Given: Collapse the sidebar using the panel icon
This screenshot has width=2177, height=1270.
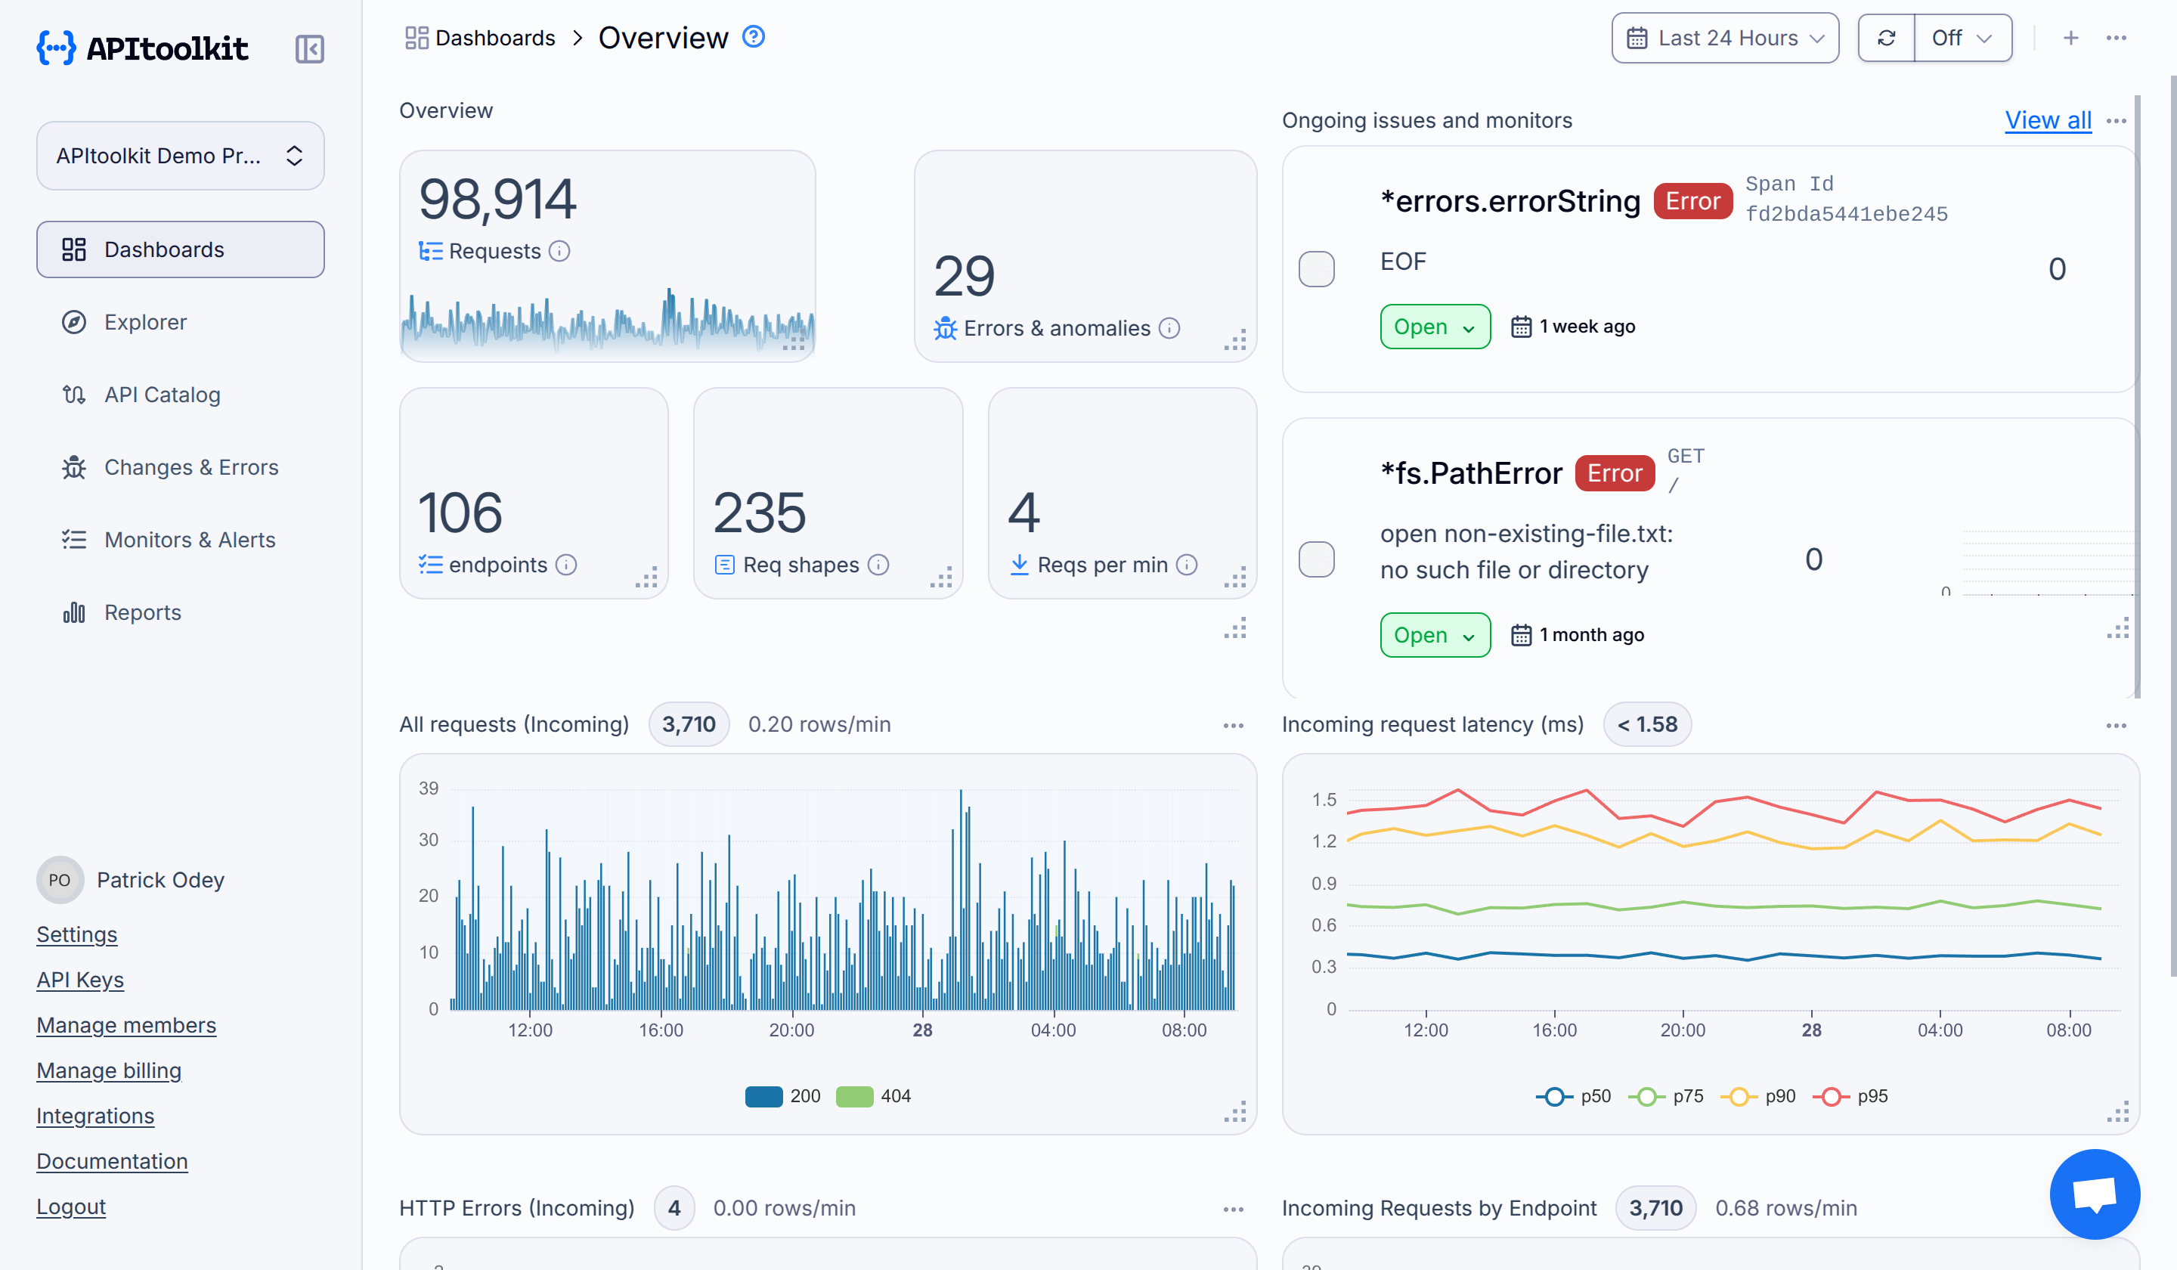Looking at the screenshot, I should tap(308, 49).
